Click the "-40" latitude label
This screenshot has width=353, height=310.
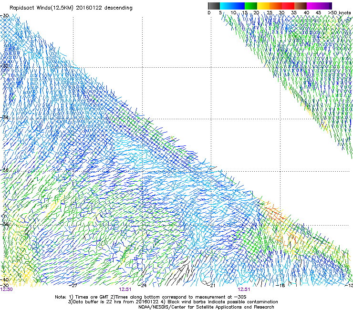coord(4,279)
